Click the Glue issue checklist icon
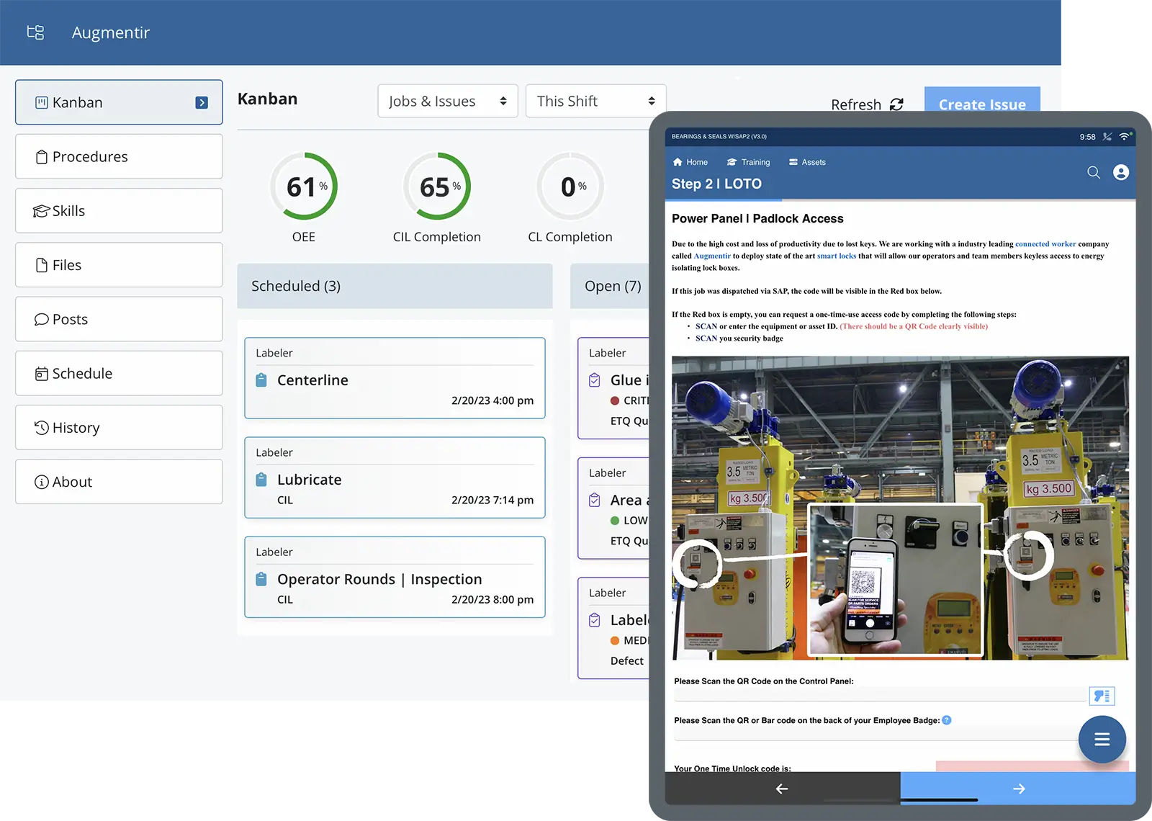Viewport: 1152px width, 821px height. tap(595, 380)
